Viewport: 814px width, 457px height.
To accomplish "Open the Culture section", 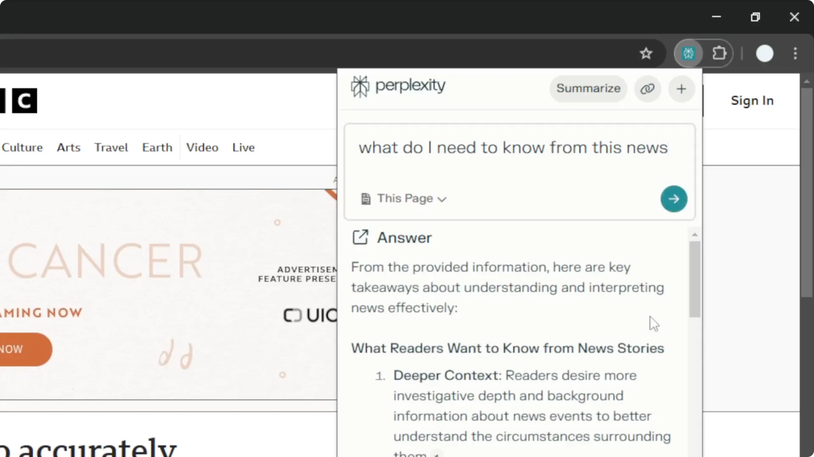I will coord(22,147).
